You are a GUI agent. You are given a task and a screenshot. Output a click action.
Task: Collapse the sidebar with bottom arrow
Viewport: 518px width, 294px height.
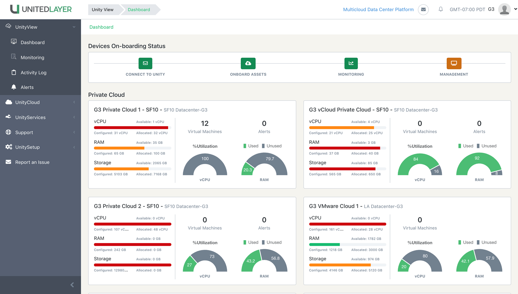(72, 285)
